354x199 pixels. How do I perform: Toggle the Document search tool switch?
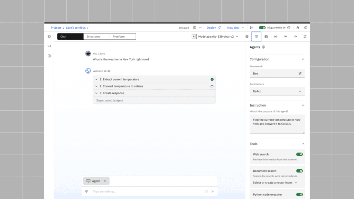[x=299, y=171]
